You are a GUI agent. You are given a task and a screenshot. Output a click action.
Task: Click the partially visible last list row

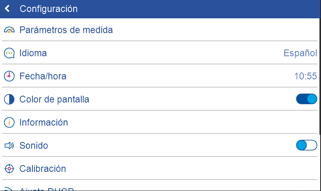(47, 189)
